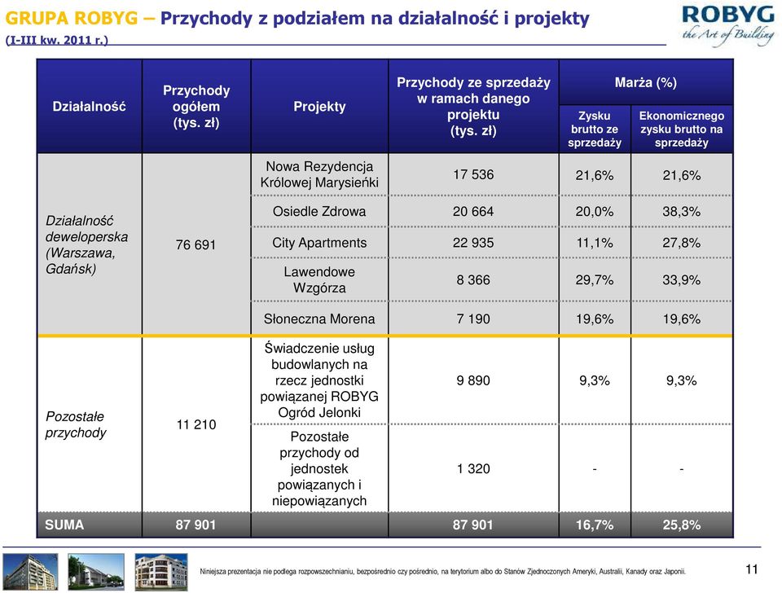The image size is (782, 593).
Task: Click the '29,7%' margin value
Action: tap(595, 279)
